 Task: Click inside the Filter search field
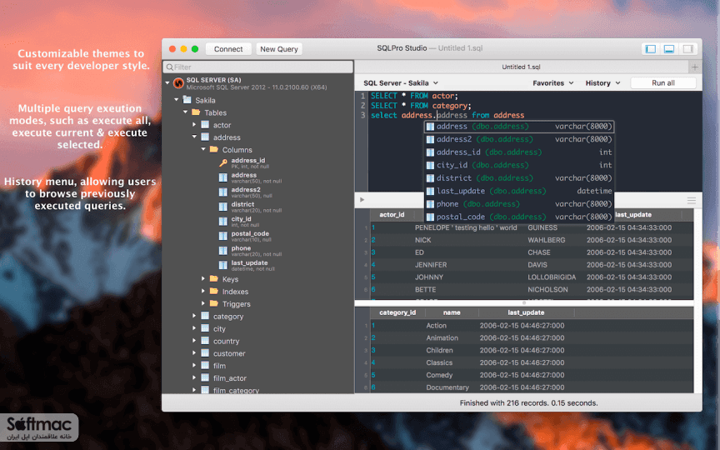(x=258, y=67)
